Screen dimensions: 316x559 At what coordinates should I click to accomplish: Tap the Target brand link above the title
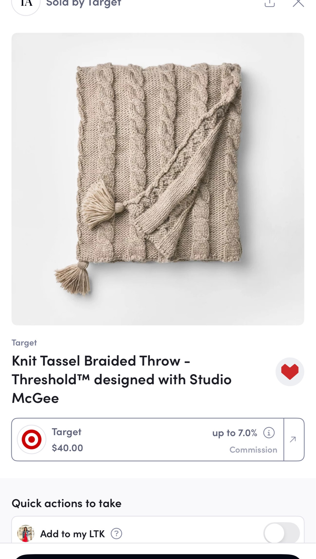coord(24,343)
